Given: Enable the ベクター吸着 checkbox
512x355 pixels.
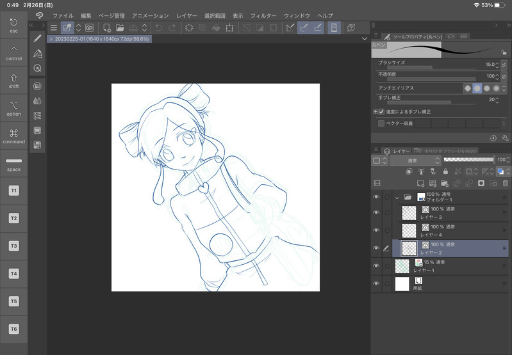Looking at the screenshot, I should [381, 123].
